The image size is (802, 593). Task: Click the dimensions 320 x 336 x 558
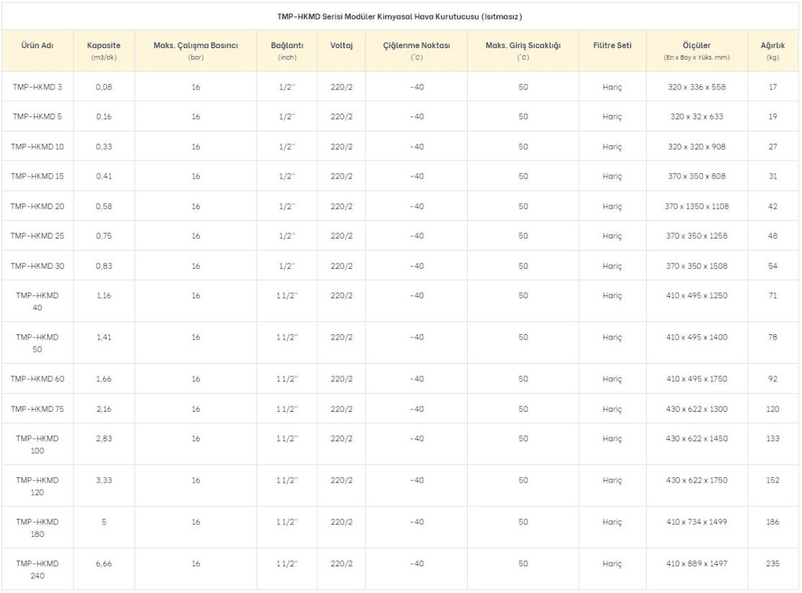pyautogui.click(x=697, y=87)
